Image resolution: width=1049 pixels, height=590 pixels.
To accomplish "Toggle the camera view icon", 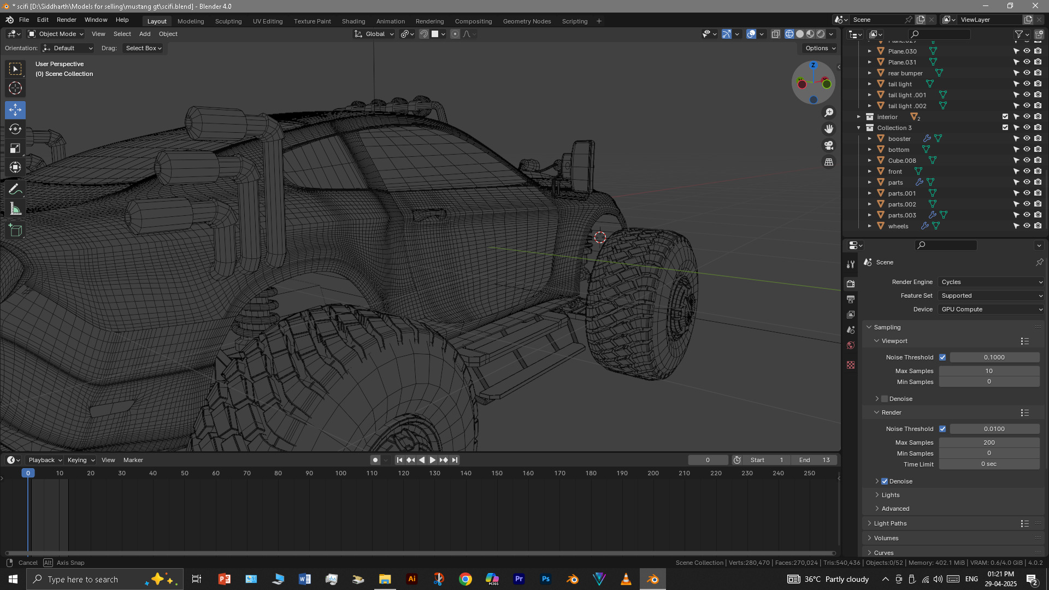I will tap(829, 145).
